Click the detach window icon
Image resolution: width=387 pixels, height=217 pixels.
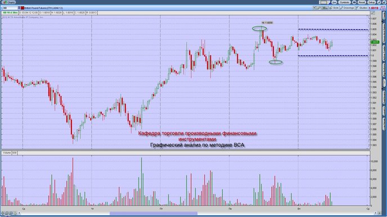pyautogui.click(x=379, y=2)
